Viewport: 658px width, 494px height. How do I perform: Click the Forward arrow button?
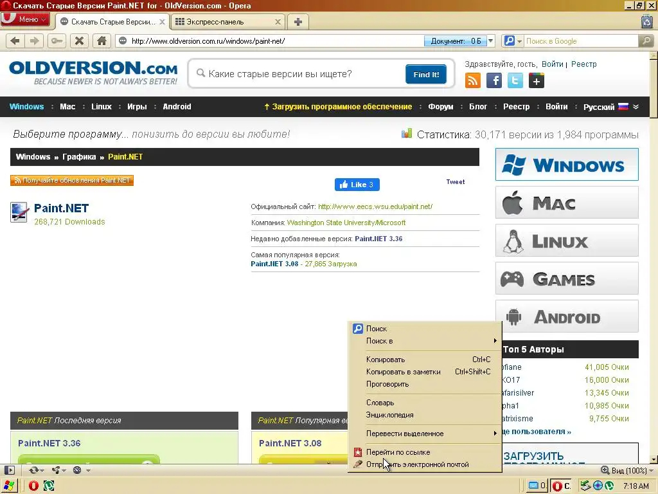(34, 41)
